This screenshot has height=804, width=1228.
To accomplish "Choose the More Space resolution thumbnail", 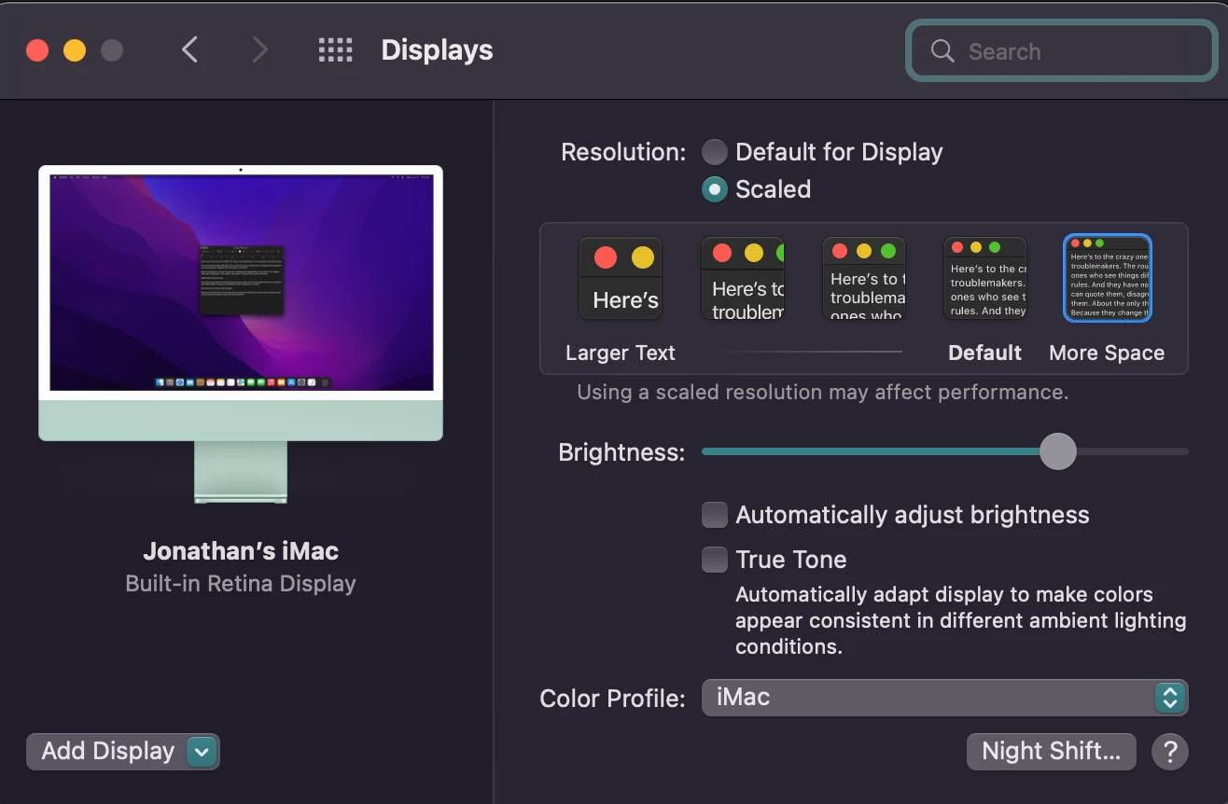I will (x=1108, y=278).
